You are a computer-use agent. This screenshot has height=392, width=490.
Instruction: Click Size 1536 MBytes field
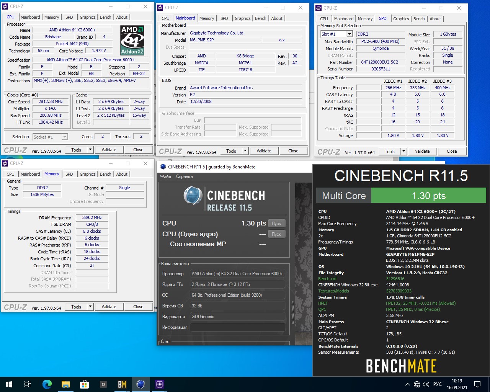coord(42,194)
